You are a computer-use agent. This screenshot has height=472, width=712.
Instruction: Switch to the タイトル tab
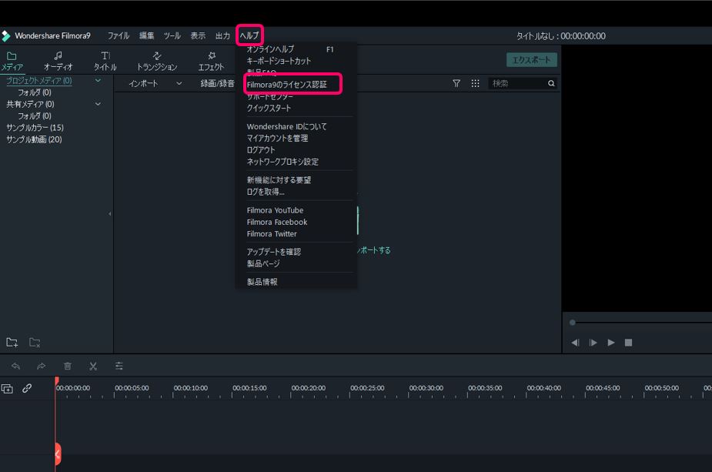click(x=105, y=62)
